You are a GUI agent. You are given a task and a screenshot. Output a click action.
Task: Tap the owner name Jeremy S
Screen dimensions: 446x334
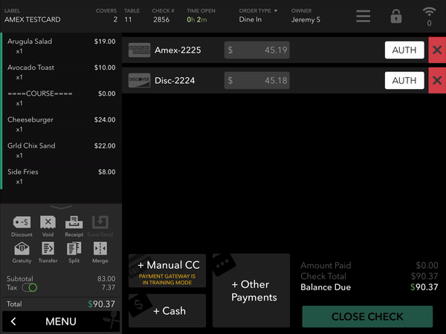pos(306,19)
